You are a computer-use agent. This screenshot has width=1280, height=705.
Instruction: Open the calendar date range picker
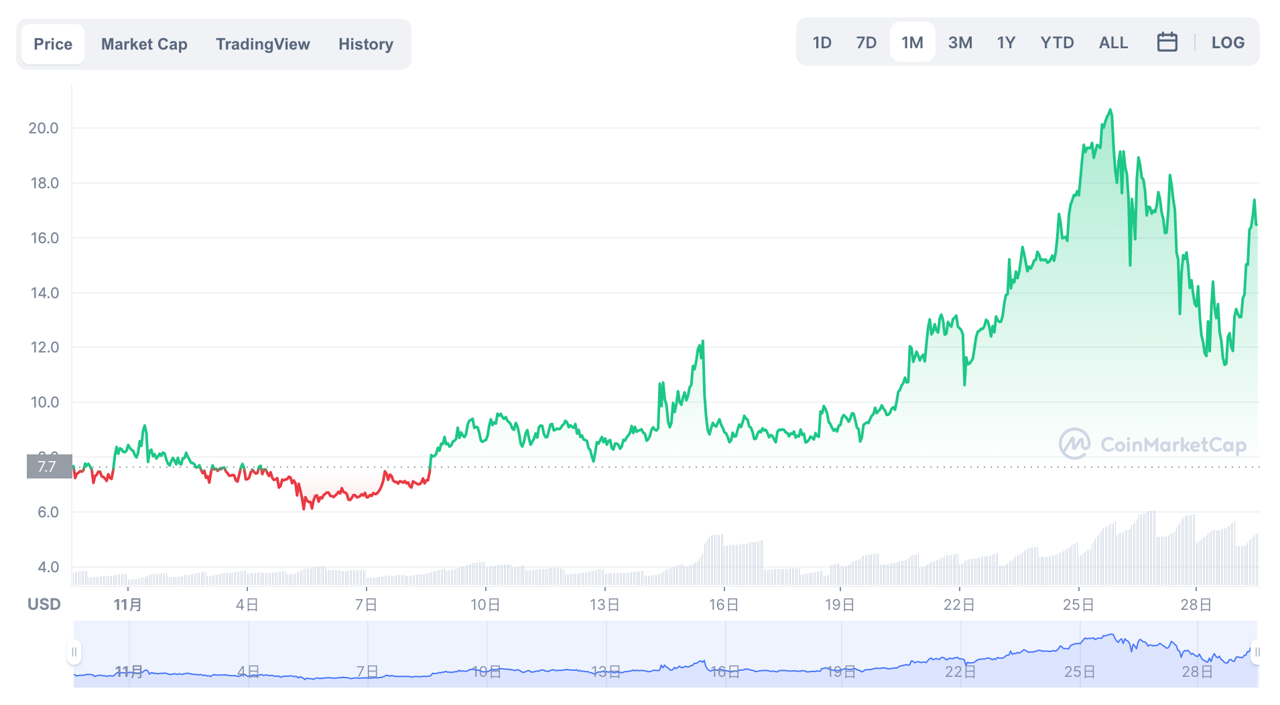(1167, 42)
